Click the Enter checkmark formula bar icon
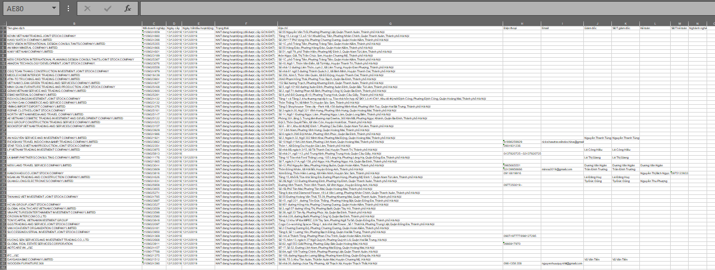 [107, 8]
